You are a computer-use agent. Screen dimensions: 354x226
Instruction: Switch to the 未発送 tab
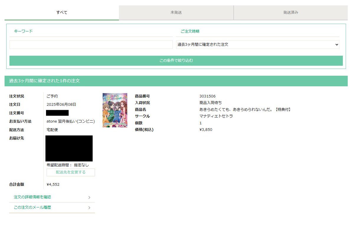(176, 13)
